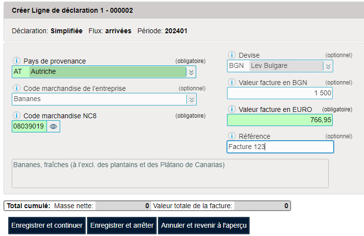The width and height of the screenshot is (364, 236).
Task: Click the BGN currency code box
Action: 238,66
